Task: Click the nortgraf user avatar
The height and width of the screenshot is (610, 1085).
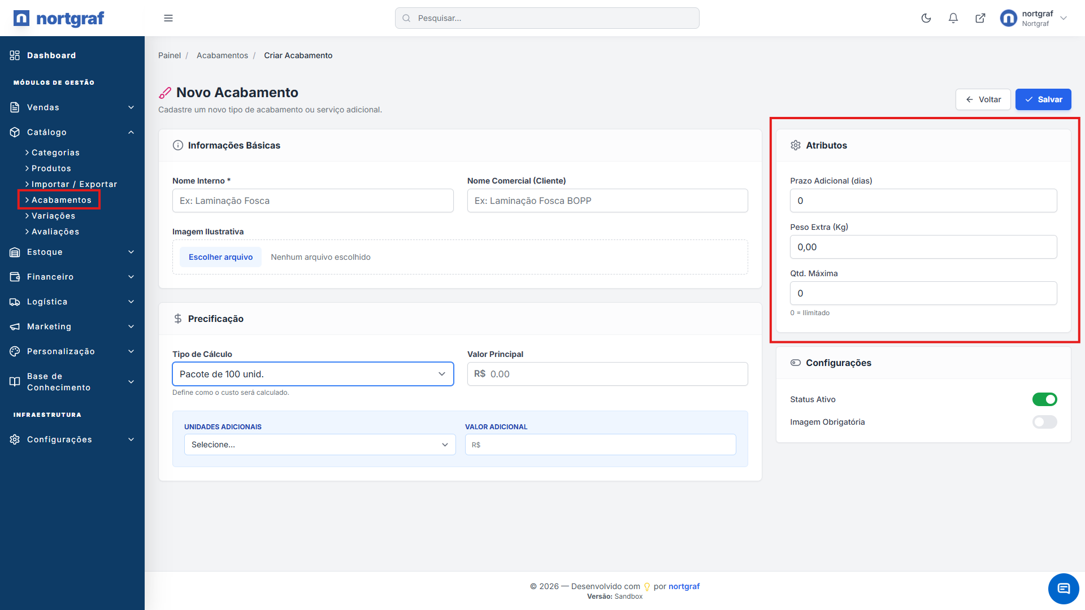Action: (1008, 18)
